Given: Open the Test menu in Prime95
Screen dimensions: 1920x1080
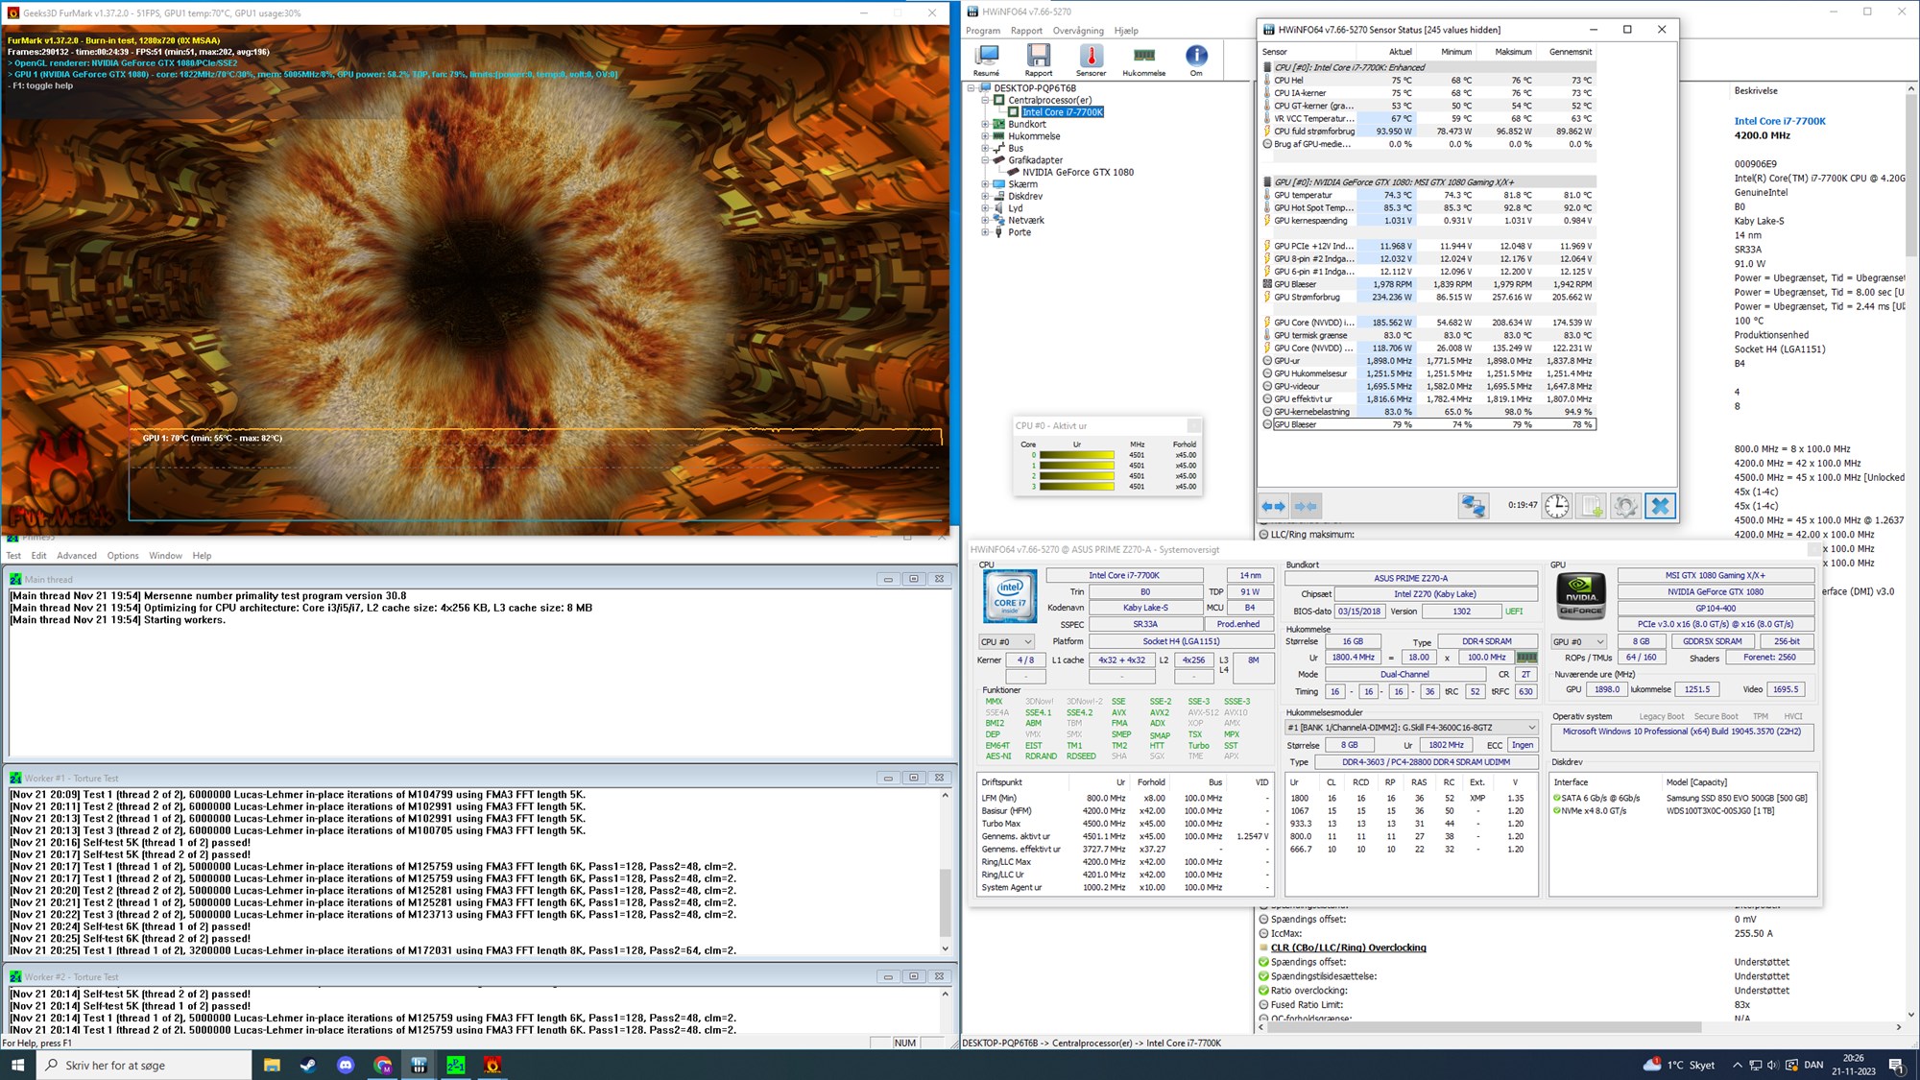Looking at the screenshot, I should pos(13,556).
